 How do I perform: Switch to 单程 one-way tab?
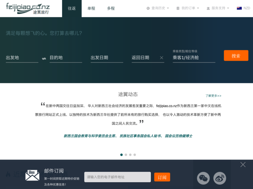(x=91, y=8)
